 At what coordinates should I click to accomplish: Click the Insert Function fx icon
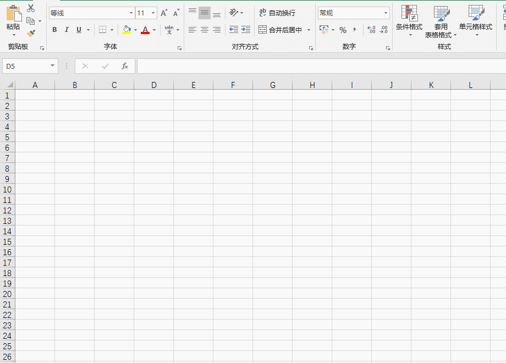[125, 66]
